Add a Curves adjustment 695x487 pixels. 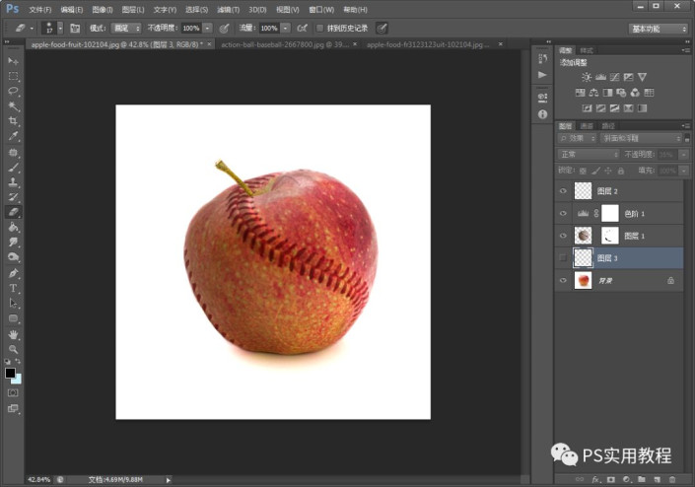[x=614, y=77]
